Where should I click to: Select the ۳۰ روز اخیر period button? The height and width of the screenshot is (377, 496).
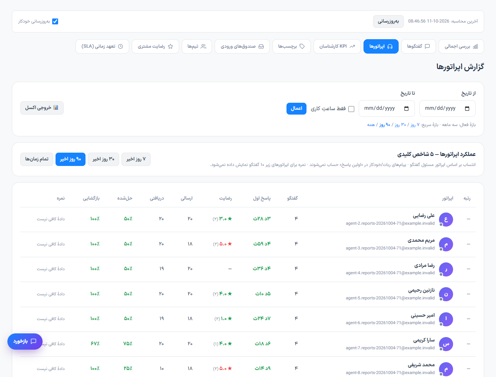(103, 159)
